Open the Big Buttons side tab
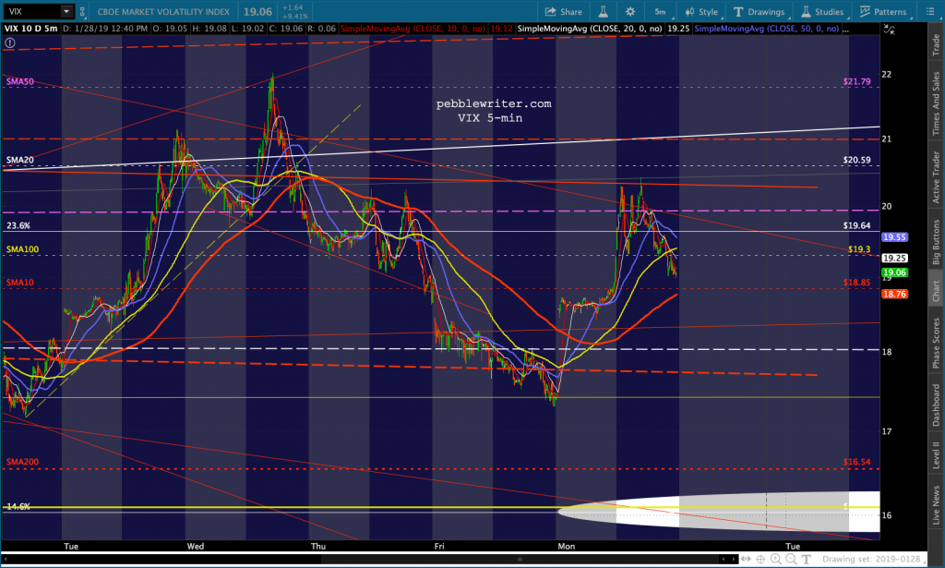Viewport: 945px width, 568px height. [x=936, y=242]
